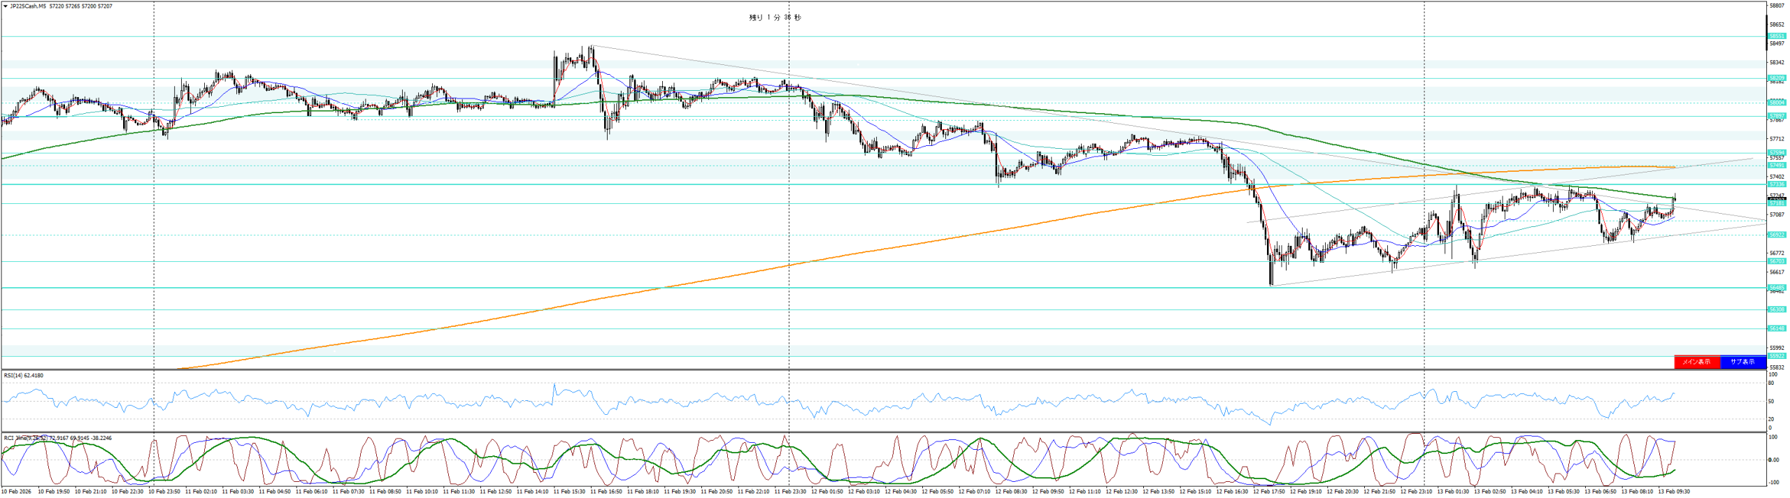Click the 57491 dashed level label
This screenshot has width=1790, height=498.
click(1776, 166)
